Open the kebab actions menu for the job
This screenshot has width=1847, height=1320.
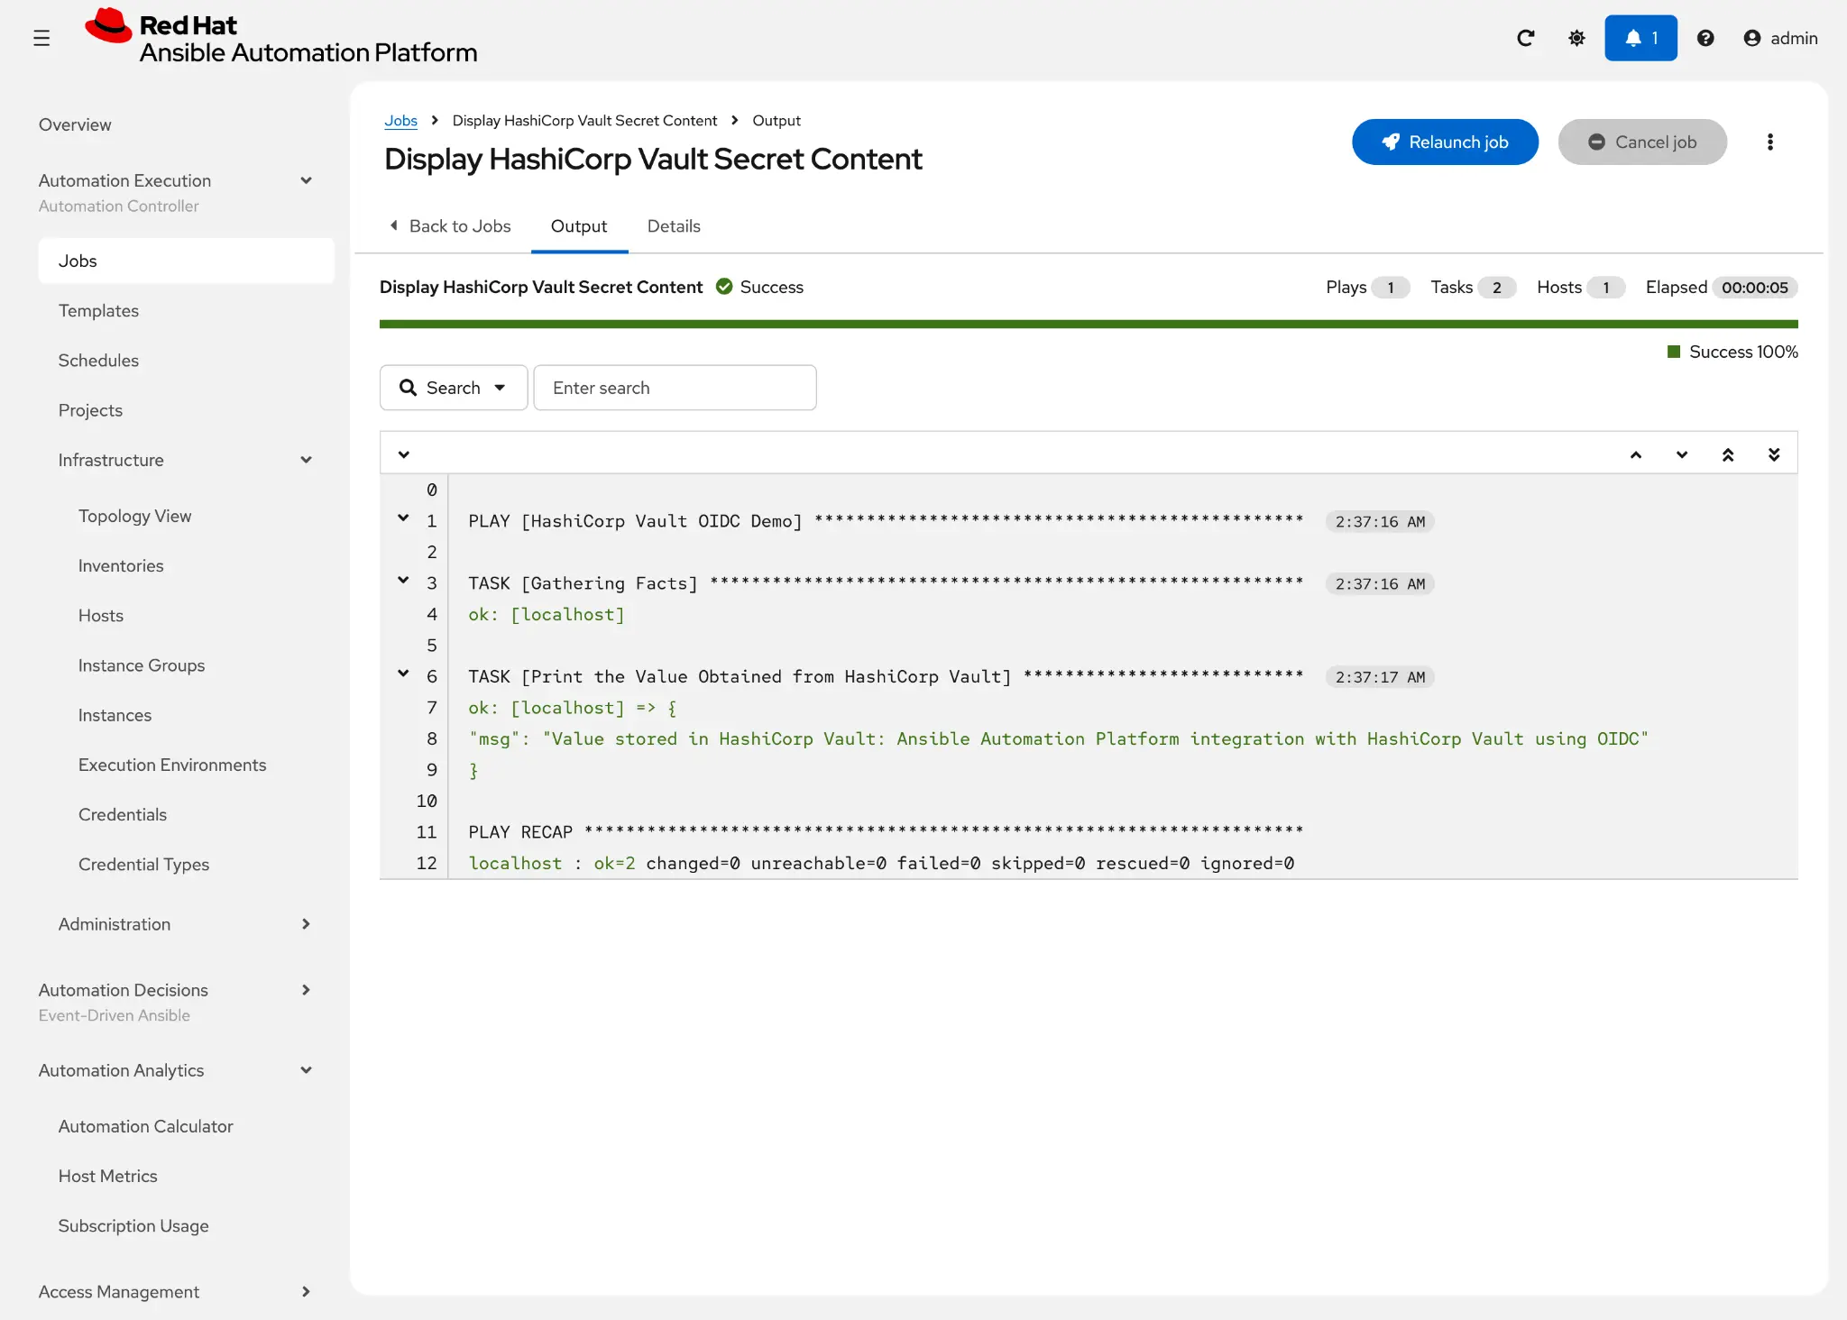click(x=1769, y=142)
